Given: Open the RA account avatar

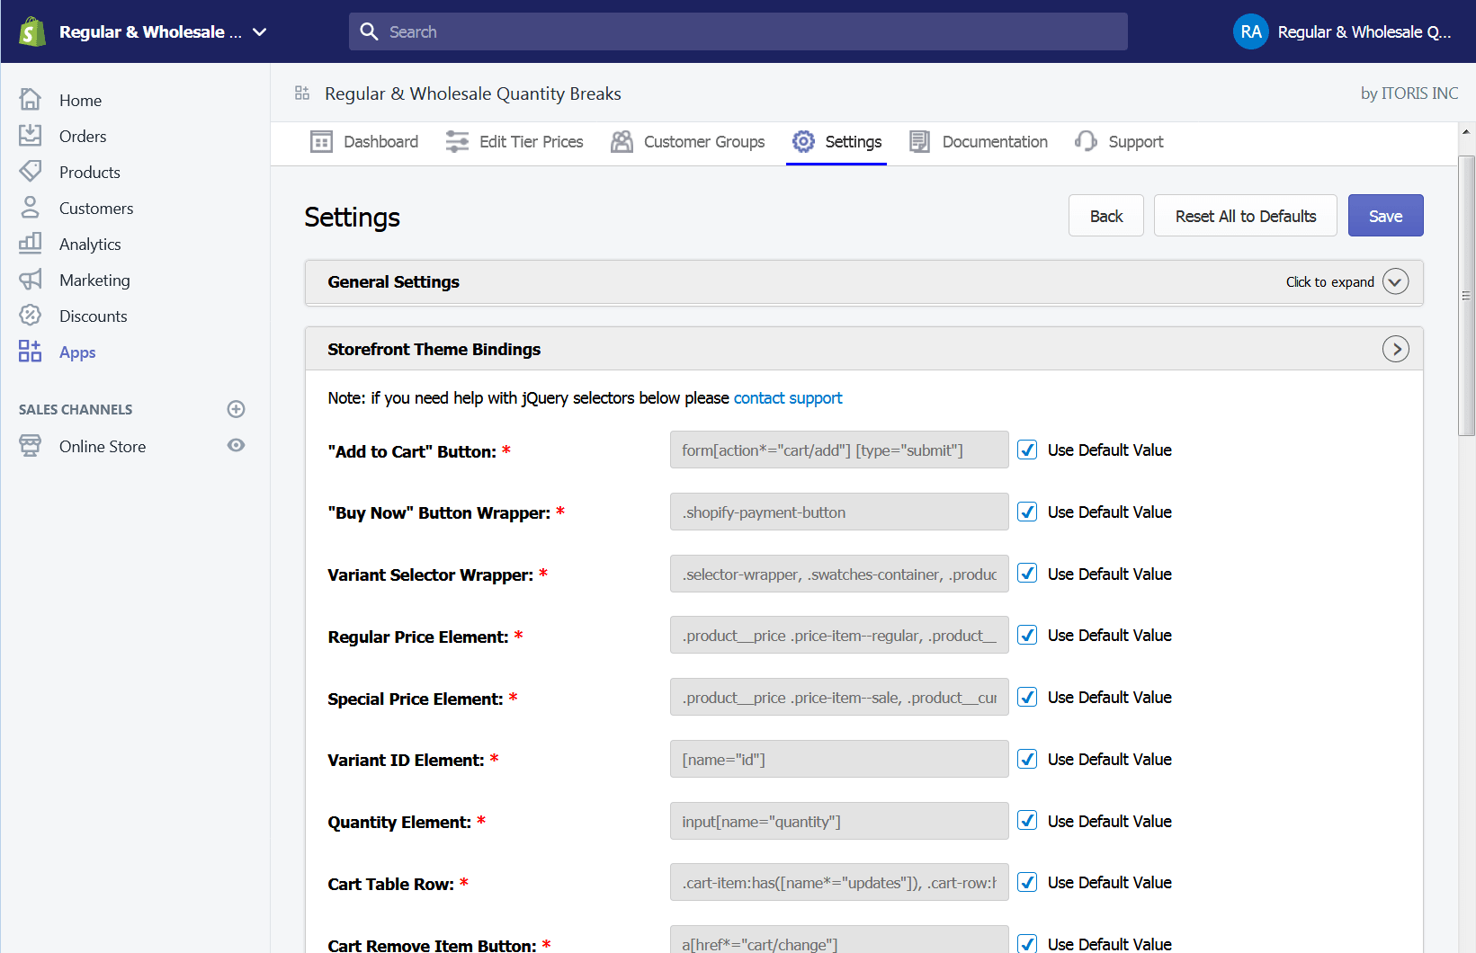Looking at the screenshot, I should click(x=1250, y=31).
